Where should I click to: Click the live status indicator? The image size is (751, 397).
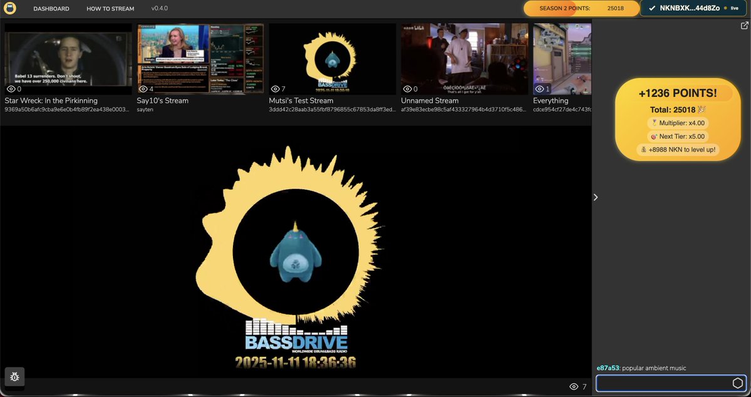(x=732, y=8)
